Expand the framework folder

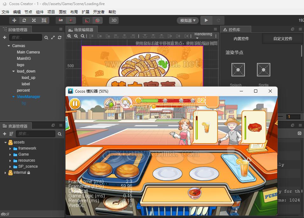pos(10,149)
